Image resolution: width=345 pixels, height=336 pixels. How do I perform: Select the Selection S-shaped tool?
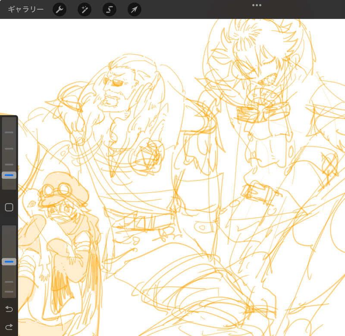coord(110,9)
